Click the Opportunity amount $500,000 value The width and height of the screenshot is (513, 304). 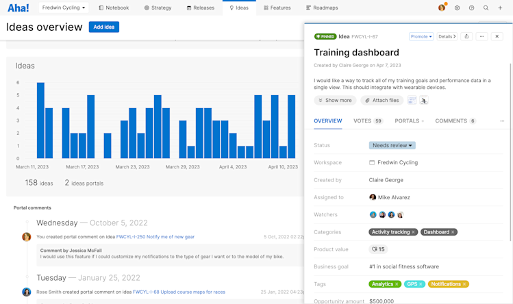point(381,301)
